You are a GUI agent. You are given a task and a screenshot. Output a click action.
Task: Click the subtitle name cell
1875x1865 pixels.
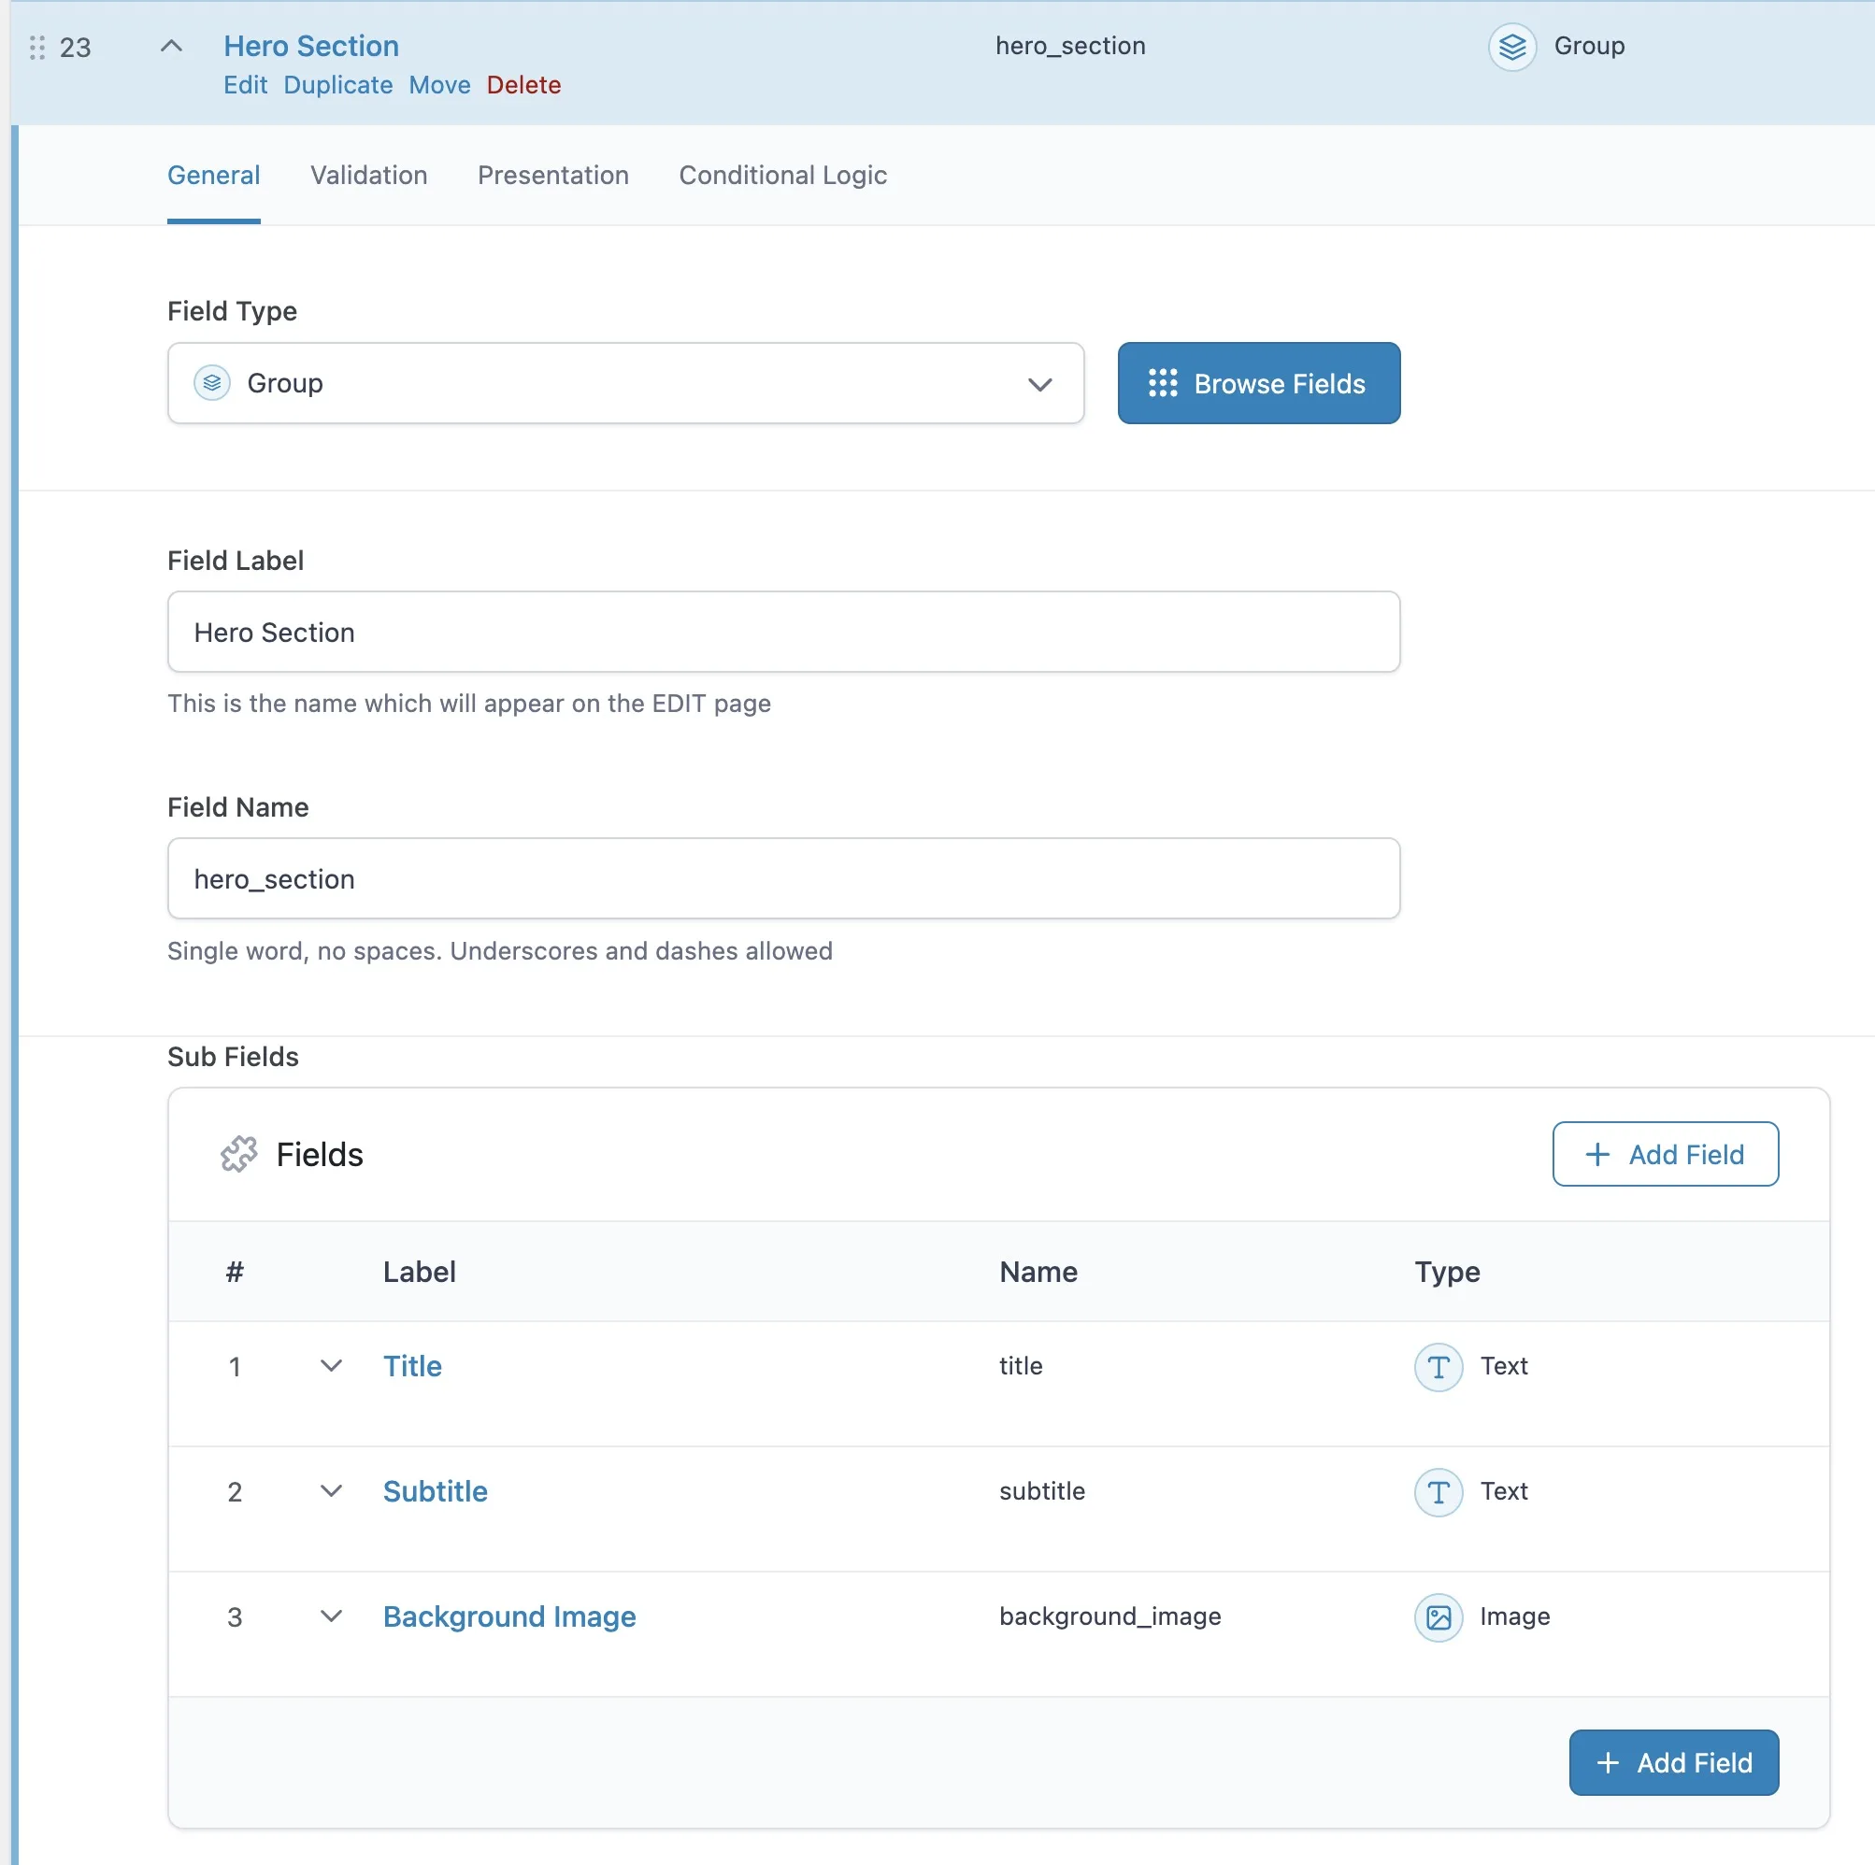click(x=1042, y=1491)
